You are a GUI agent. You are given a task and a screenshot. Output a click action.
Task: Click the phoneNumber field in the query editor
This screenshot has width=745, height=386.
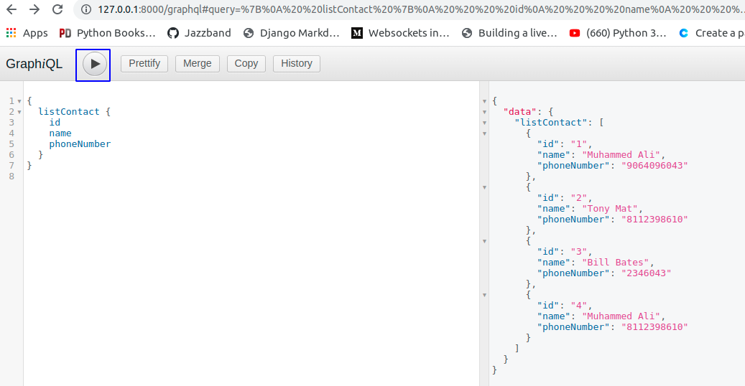(x=80, y=144)
